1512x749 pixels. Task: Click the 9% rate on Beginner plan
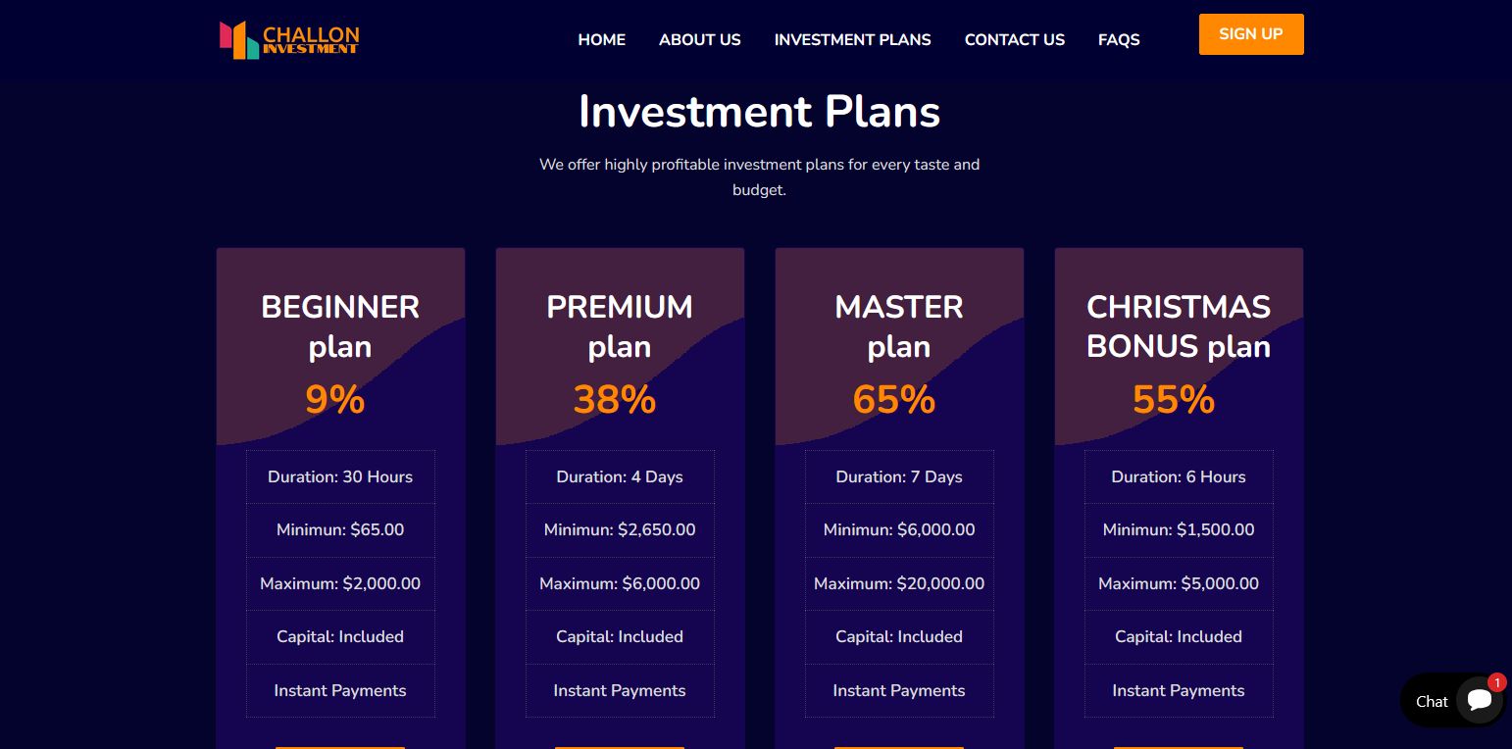pos(335,400)
